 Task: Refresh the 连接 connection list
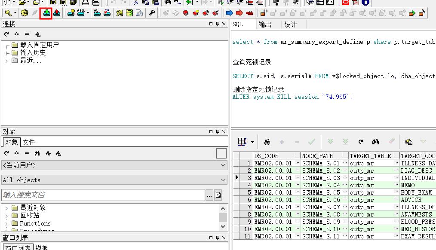click(x=6, y=34)
